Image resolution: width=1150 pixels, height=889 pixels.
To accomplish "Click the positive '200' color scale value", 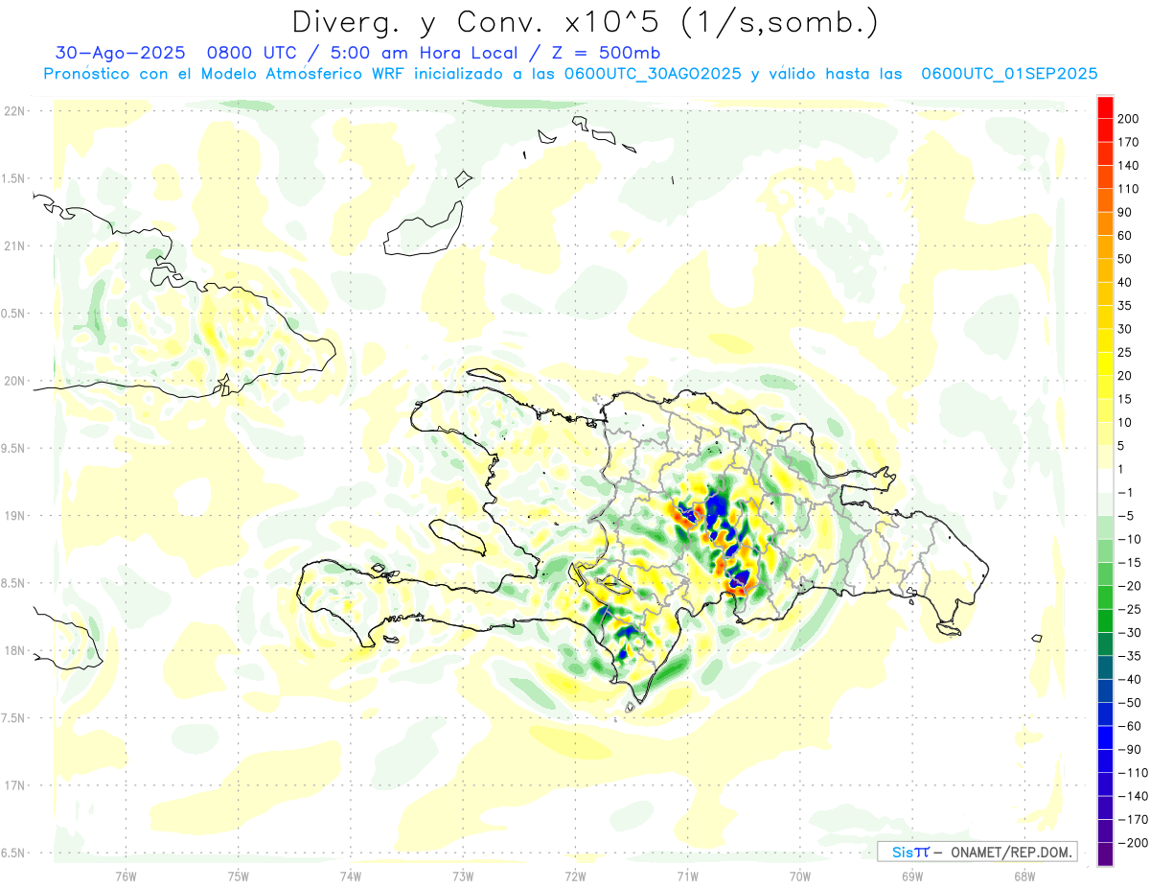I will [x=1129, y=119].
